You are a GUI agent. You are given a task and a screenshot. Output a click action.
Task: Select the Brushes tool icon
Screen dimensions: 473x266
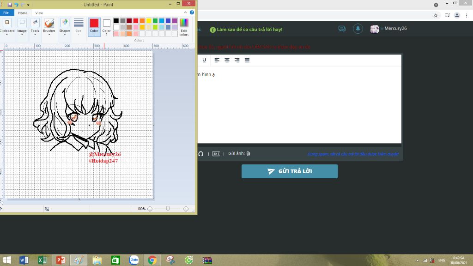point(49,23)
